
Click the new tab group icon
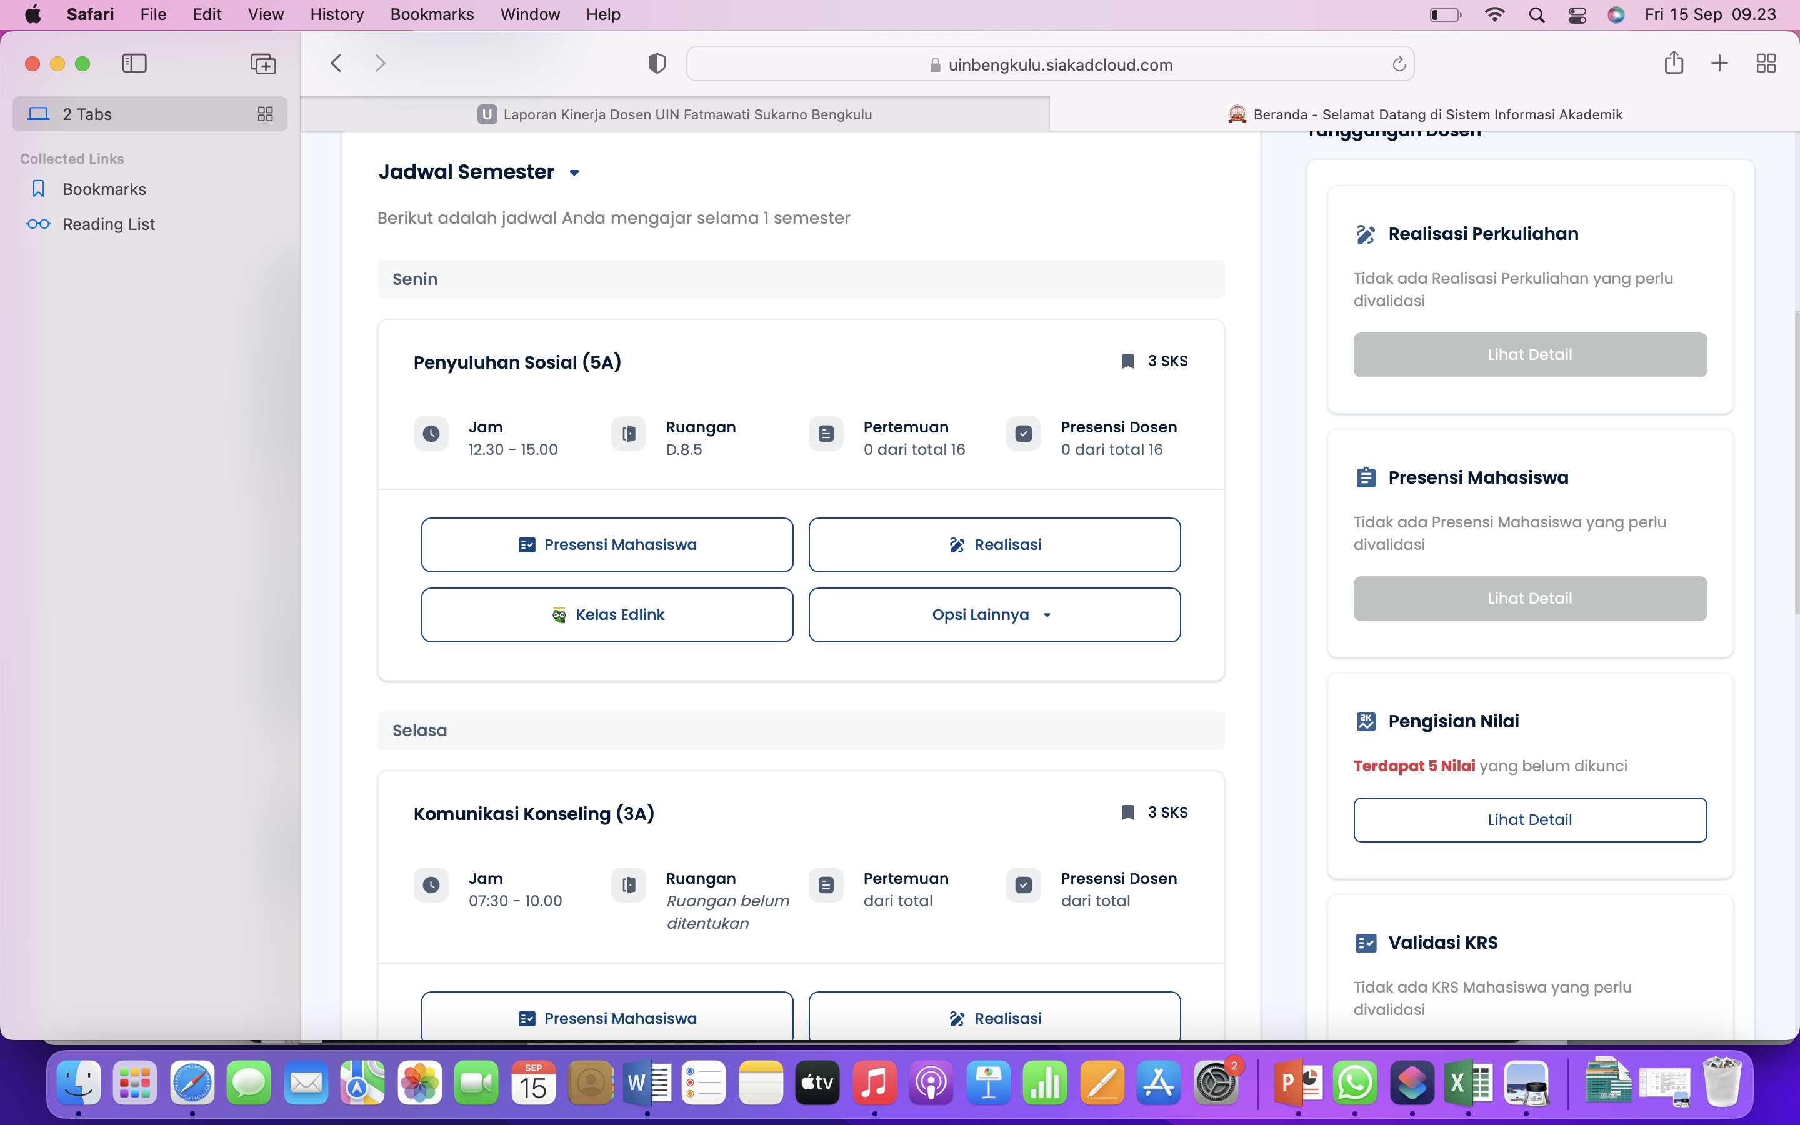(263, 64)
